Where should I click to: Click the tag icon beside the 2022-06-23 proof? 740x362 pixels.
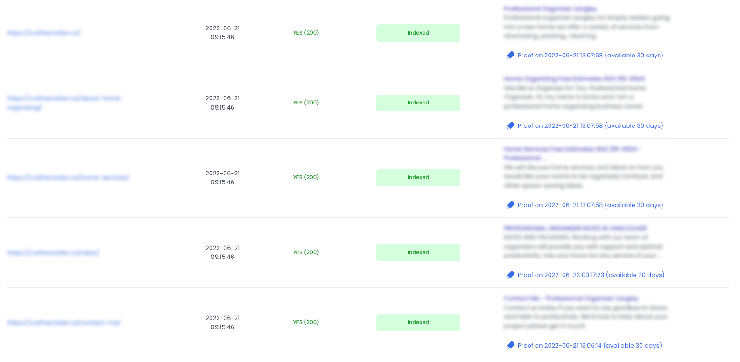pyautogui.click(x=510, y=275)
